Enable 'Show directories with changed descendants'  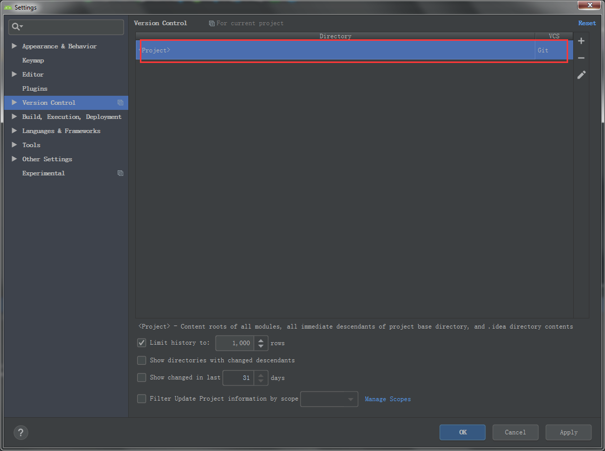[x=141, y=360]
